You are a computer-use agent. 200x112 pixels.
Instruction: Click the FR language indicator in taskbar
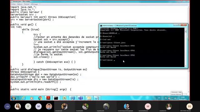[159, 98]
